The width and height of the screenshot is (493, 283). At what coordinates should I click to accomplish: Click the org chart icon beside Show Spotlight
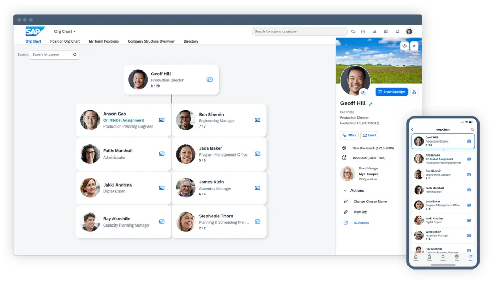[414, 92]
